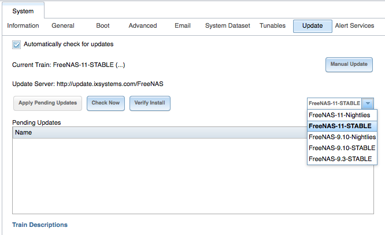Viewport: 385px width, 235px height.
Task: Click the Manual Update button
Action: pos(349,65)
